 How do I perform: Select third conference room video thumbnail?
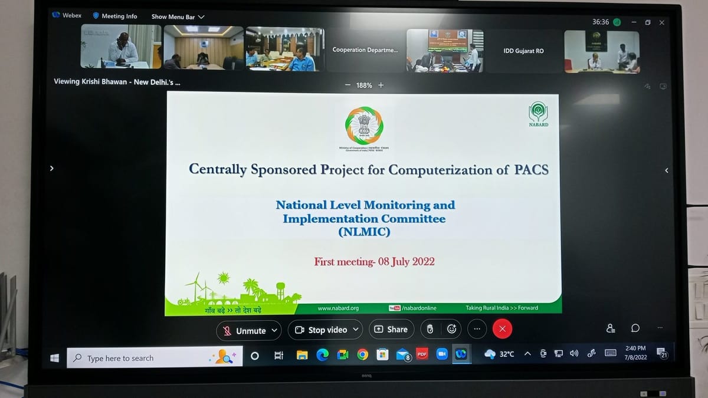pos(285,49)
